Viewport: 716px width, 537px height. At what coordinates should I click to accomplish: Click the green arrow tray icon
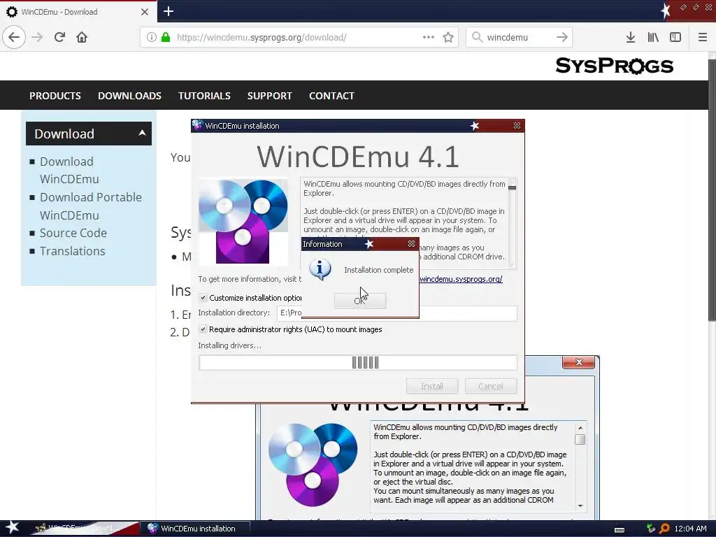651,529
